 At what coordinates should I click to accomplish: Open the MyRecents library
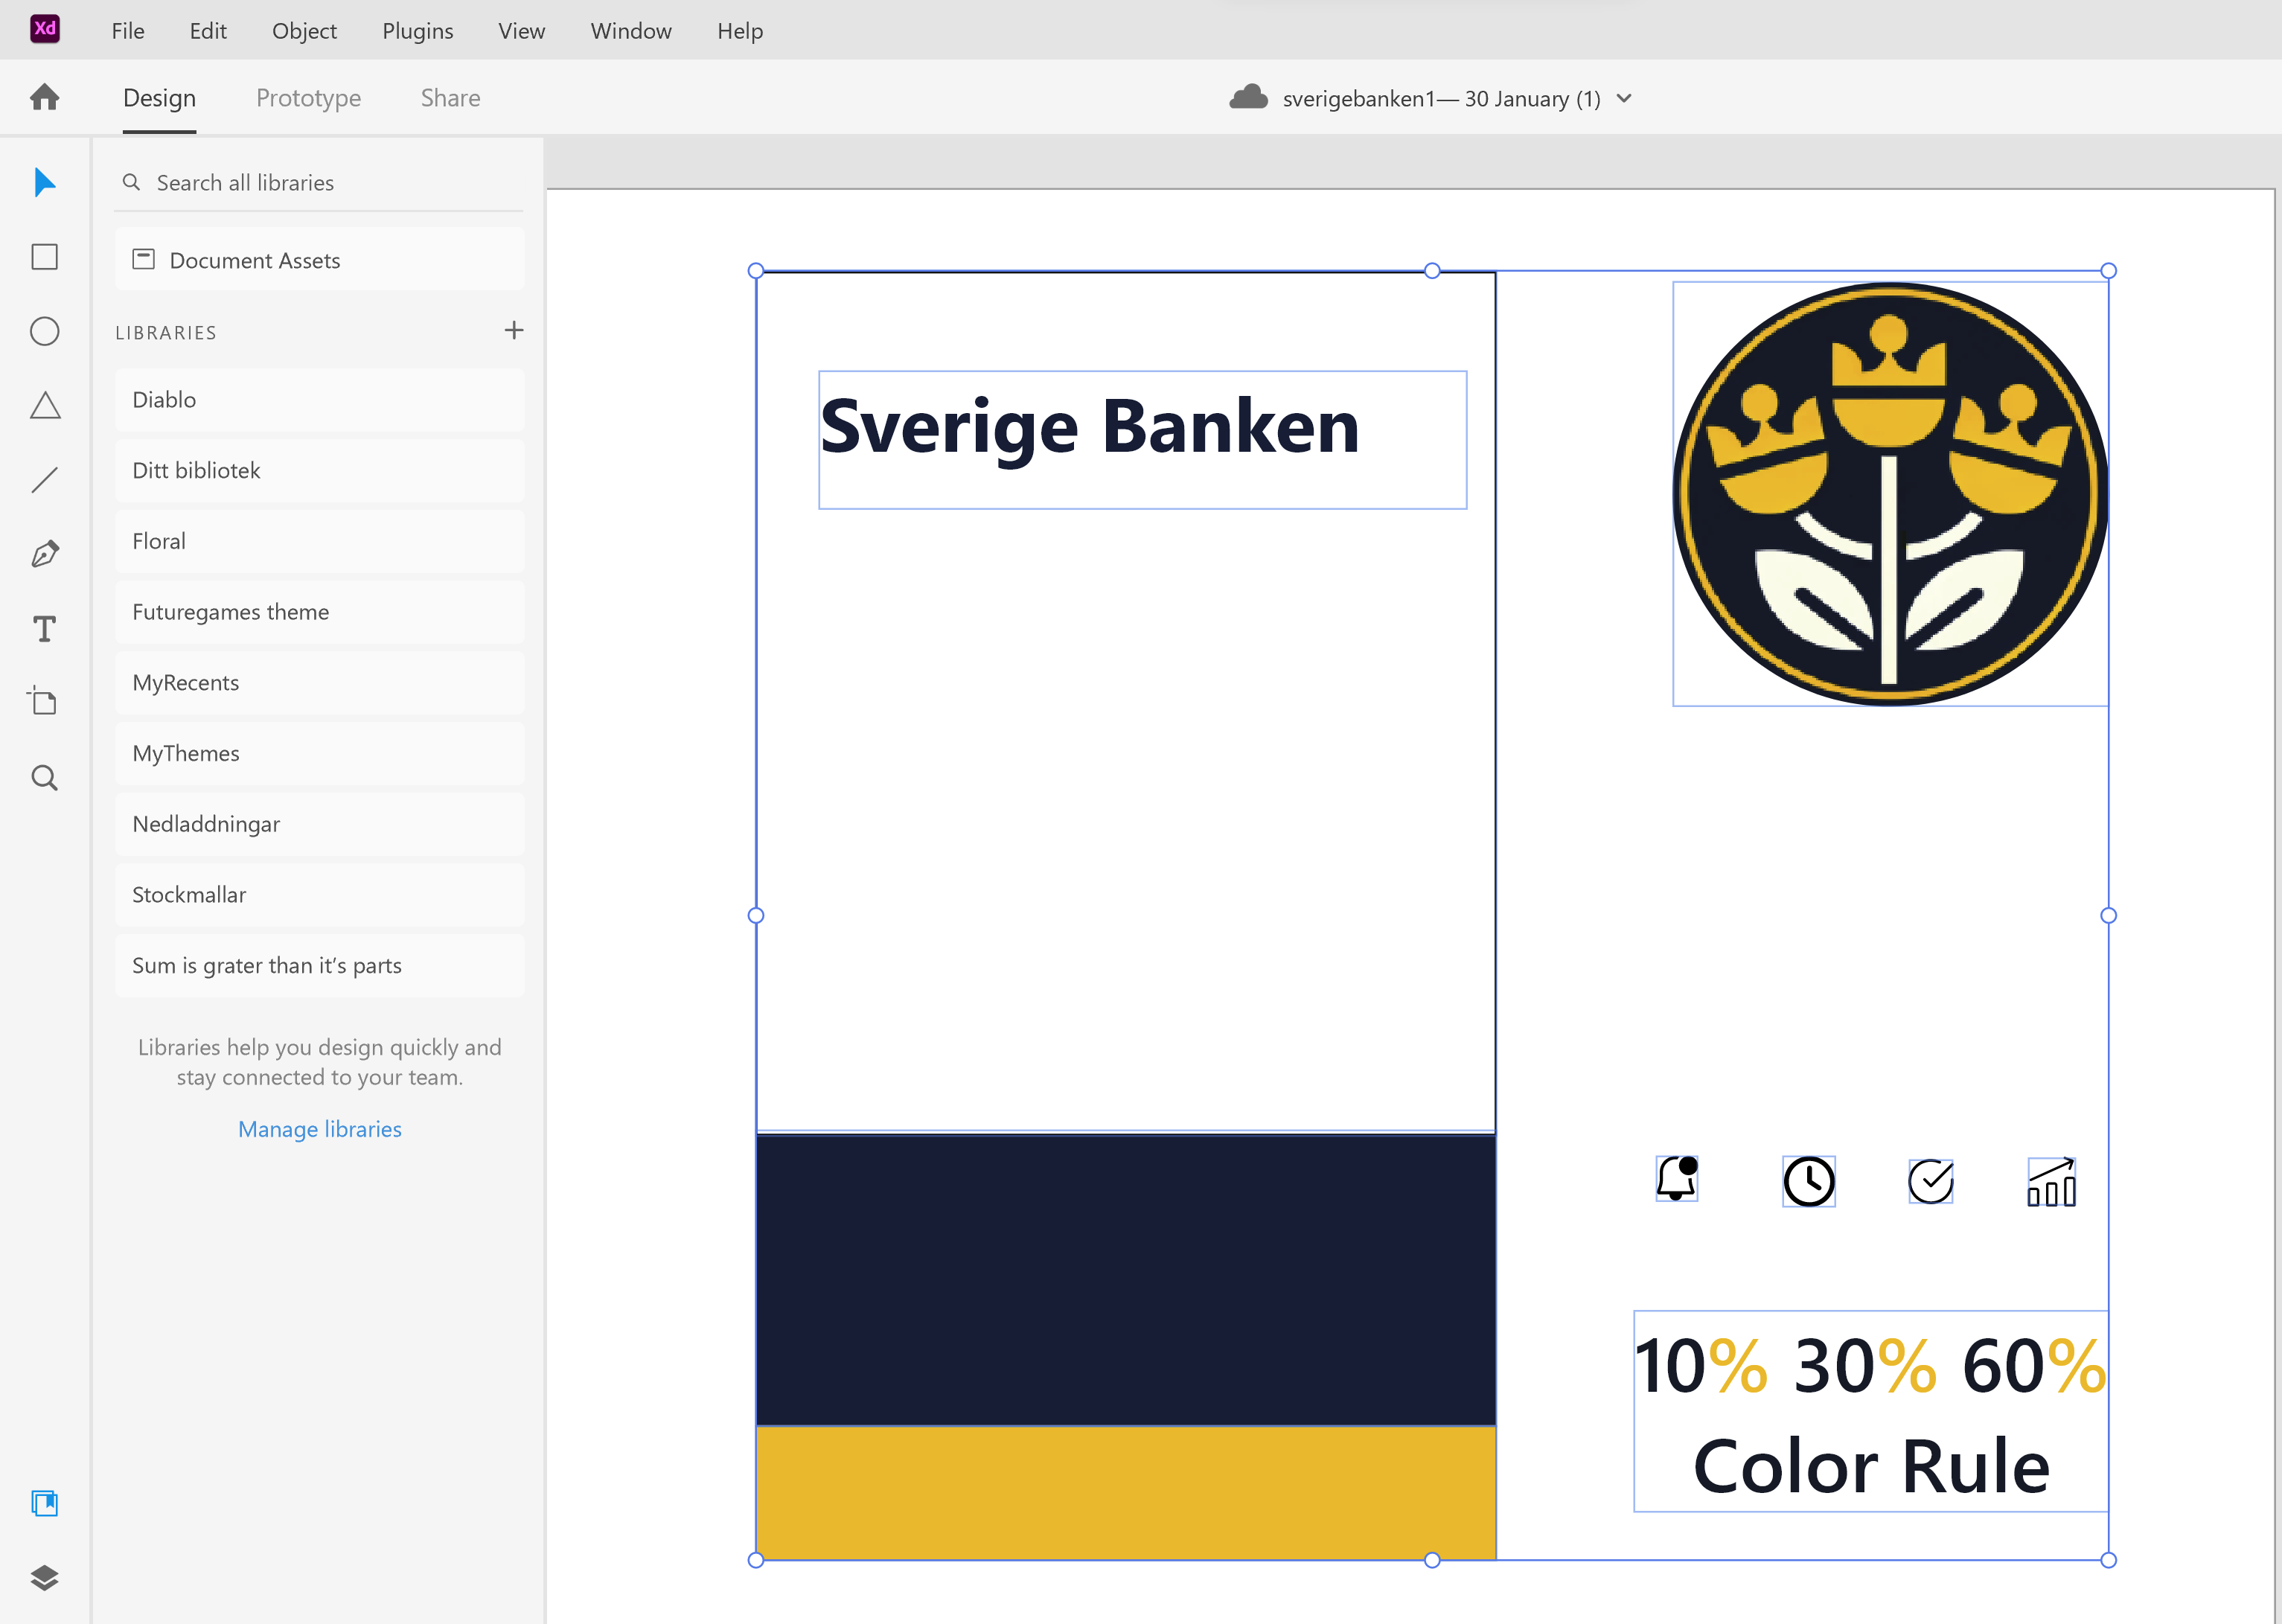(320, 683)
